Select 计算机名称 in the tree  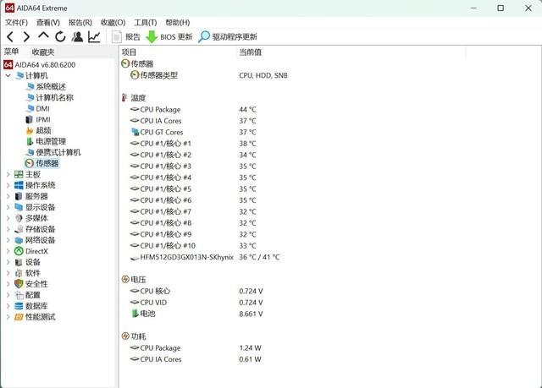pos(54,97)
